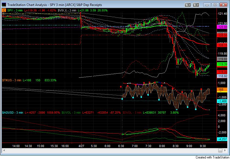Click the 6:30 time axis label
The height and width of the screenshot is (159, 230).
point(121,146)
